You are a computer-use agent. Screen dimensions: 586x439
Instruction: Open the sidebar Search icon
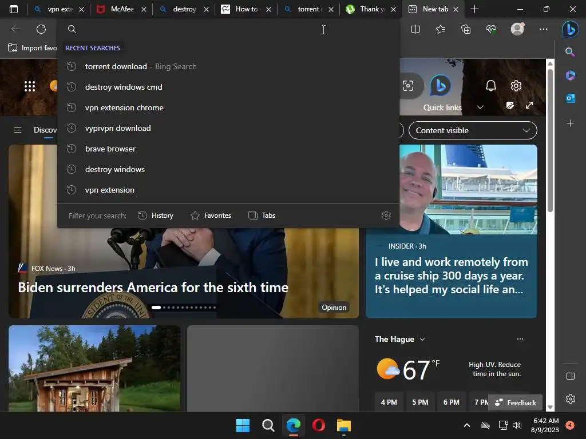[570, 52]
